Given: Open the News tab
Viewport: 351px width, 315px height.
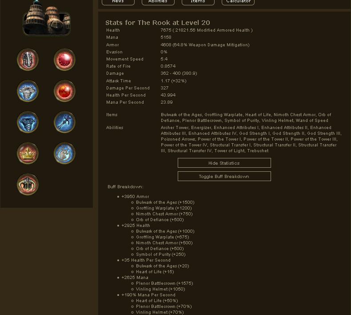Looking at the screenshot, I should pos(118,2).
